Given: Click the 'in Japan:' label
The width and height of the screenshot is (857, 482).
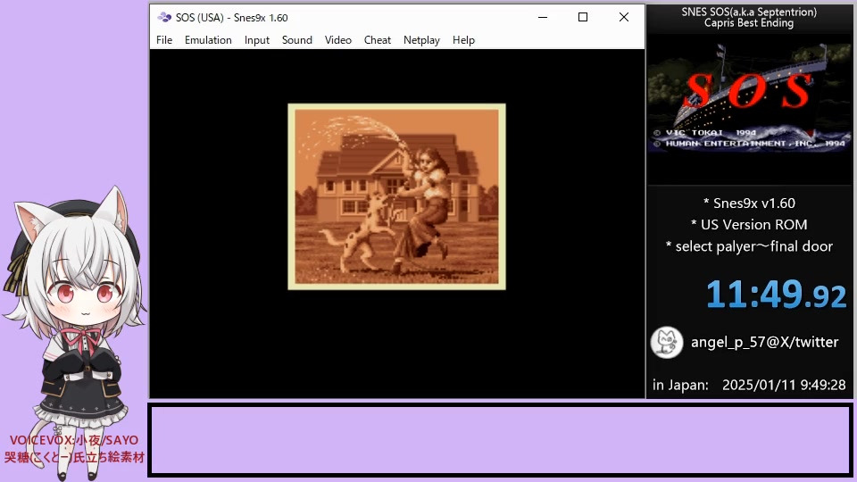Looking at the screenshot, I should click(680, 385).
